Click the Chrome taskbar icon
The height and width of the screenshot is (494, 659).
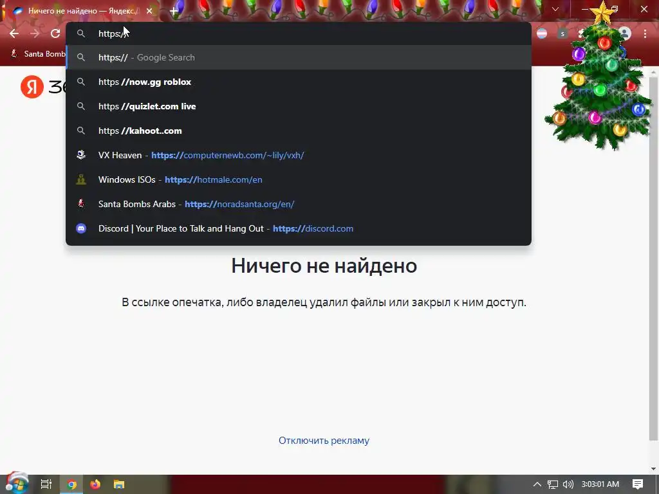(x=72, y=484)
